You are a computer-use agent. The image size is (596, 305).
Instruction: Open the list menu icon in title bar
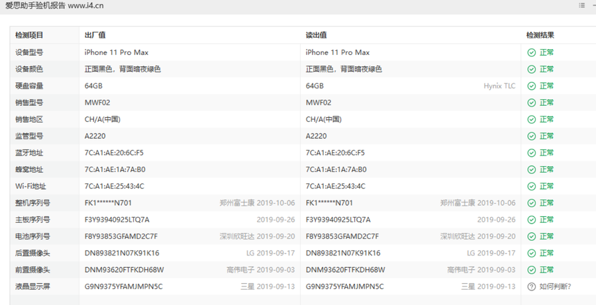581,5
